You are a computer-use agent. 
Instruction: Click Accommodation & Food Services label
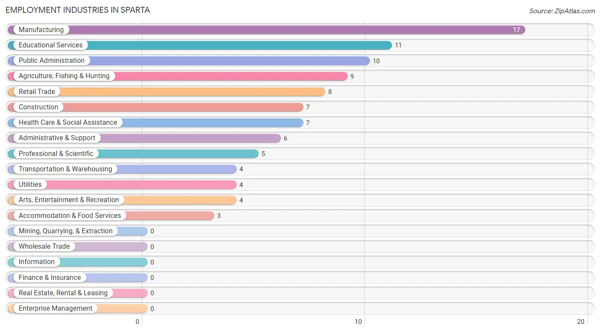(x=70, y=215)
